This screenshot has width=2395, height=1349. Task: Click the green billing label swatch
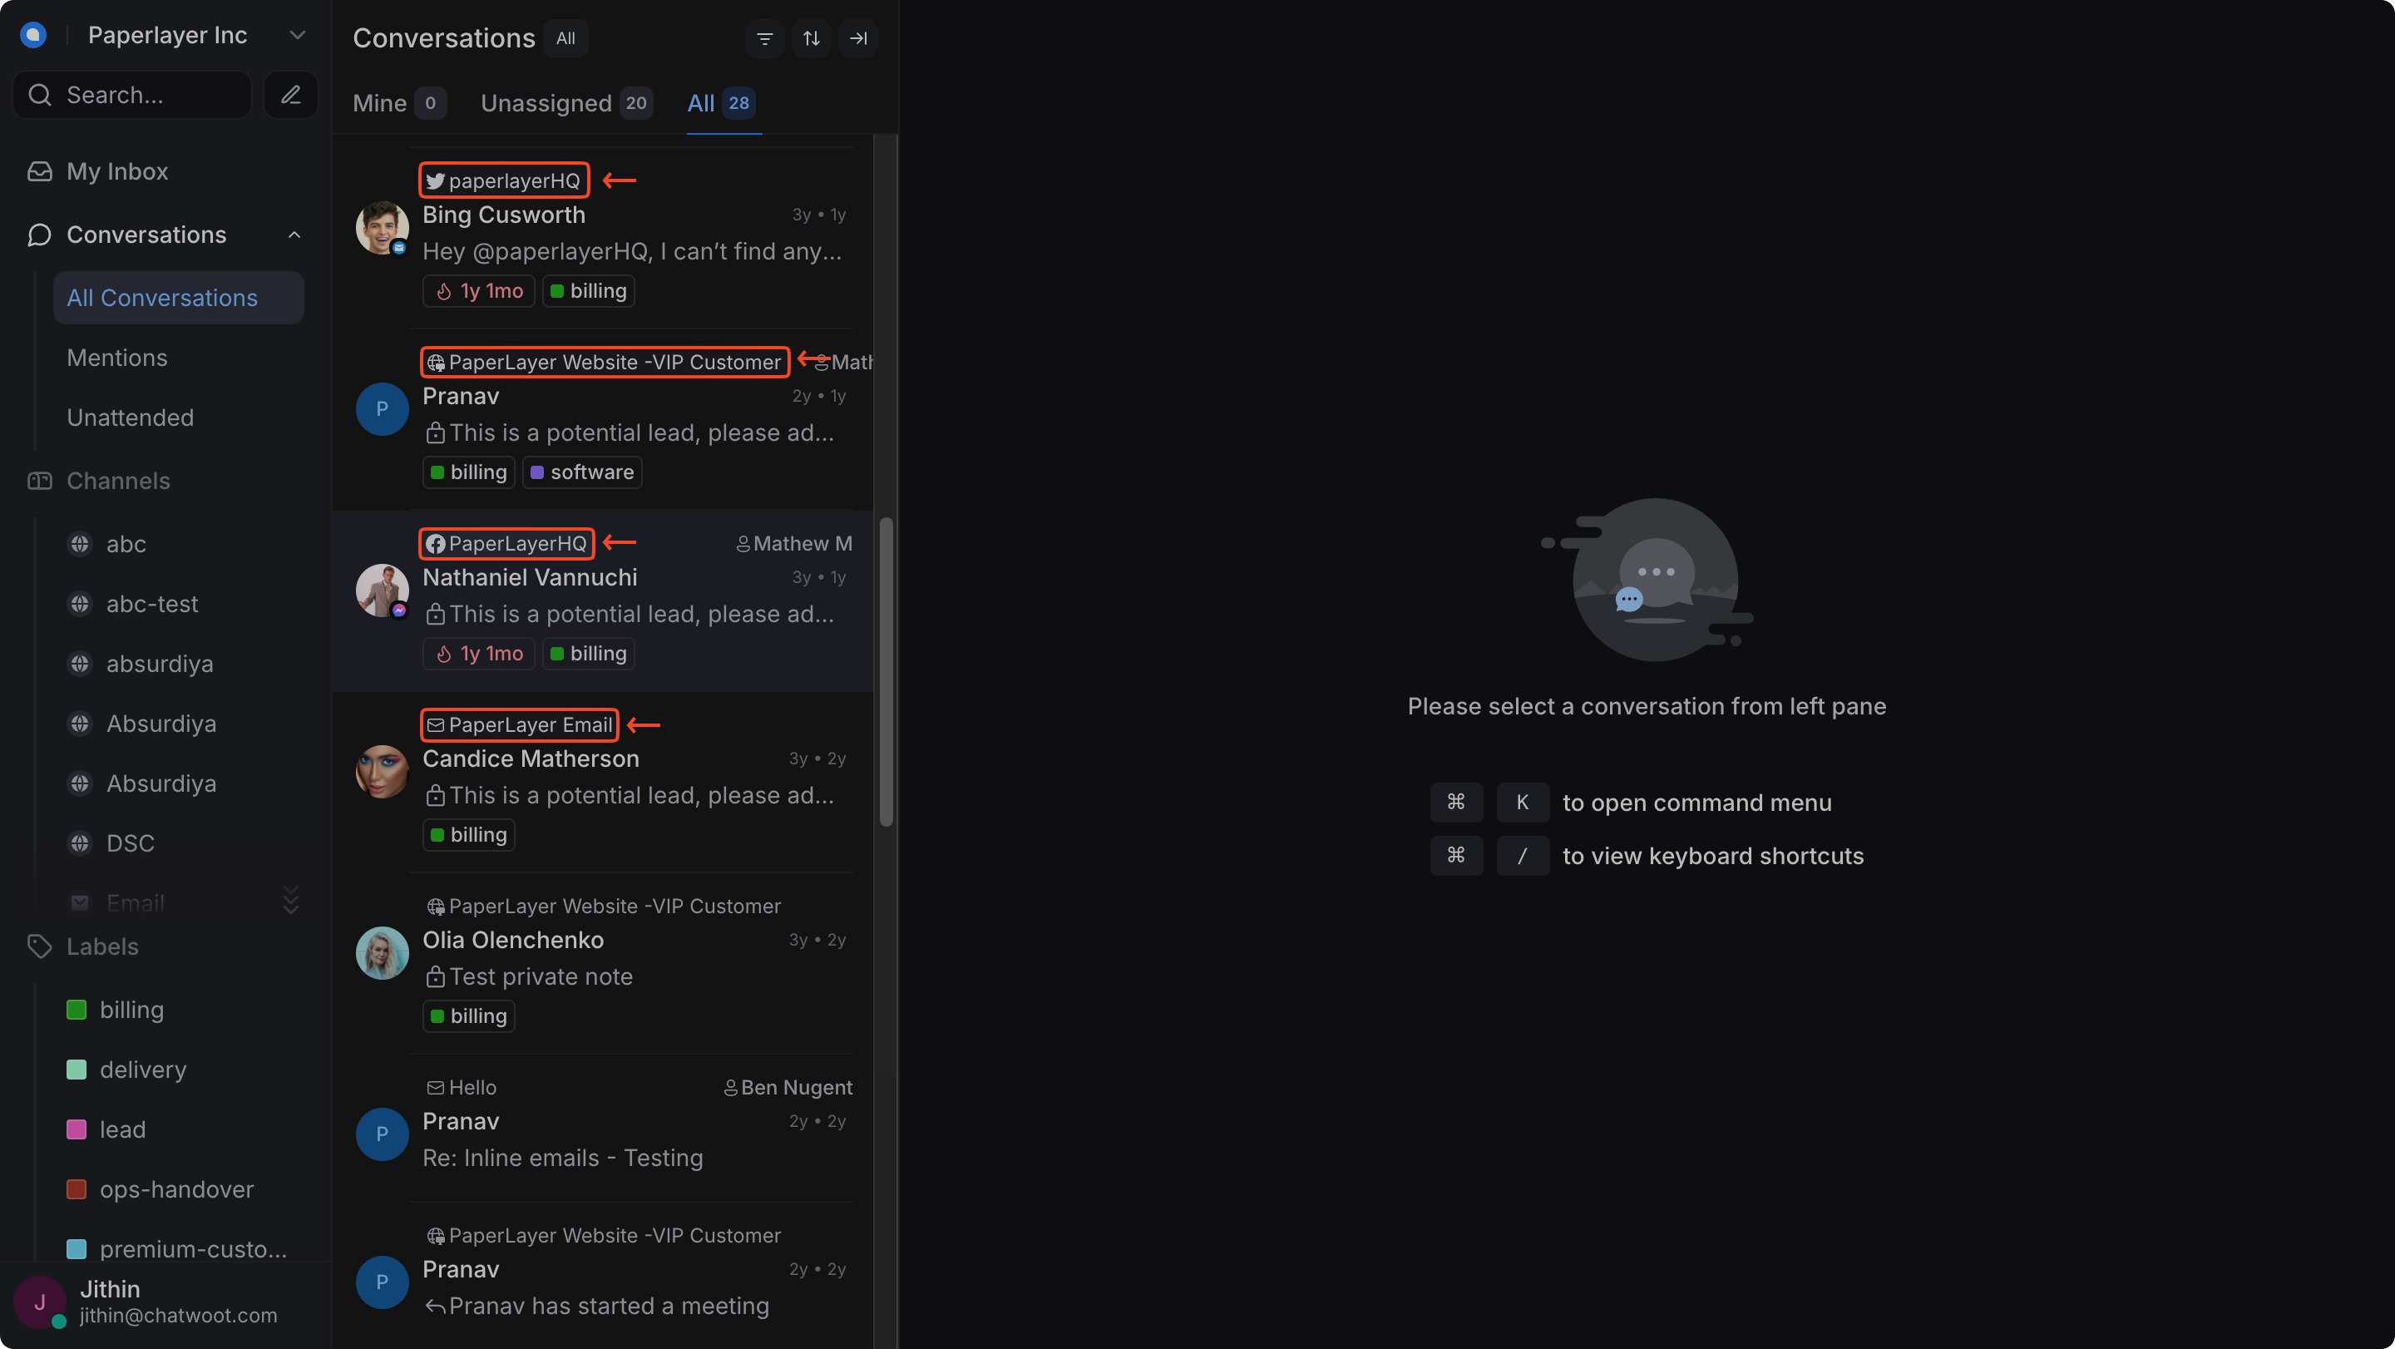[x=77, y=1010]
